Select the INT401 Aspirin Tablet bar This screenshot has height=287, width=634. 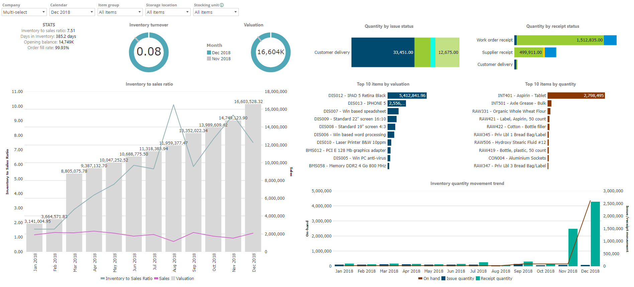(576, 96)
